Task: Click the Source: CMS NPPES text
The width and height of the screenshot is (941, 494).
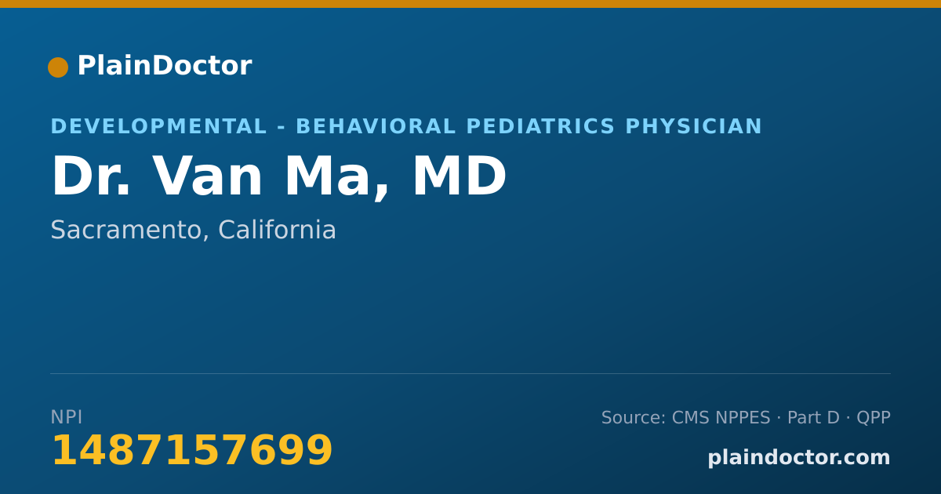Action: coord(686,418)
